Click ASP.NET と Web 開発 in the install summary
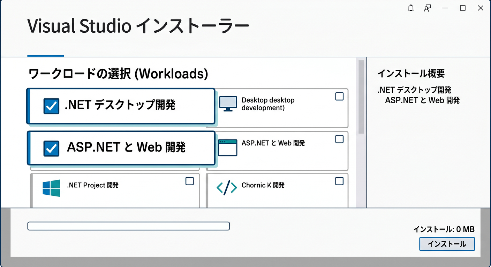This screenshot has width=491, height=267. point(422,100)
